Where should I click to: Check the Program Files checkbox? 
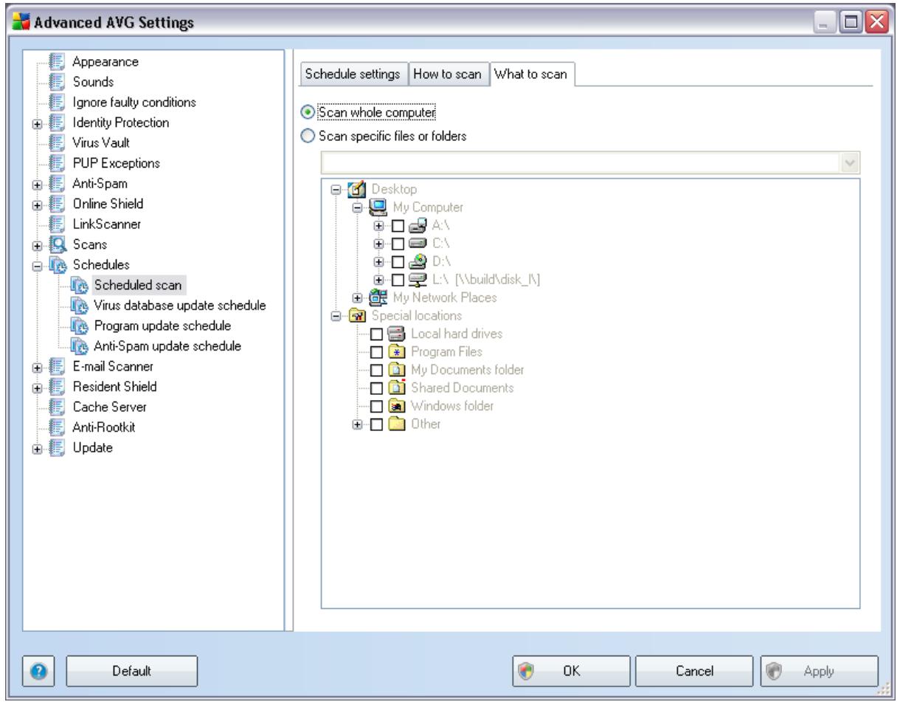[x=376, y=352]
